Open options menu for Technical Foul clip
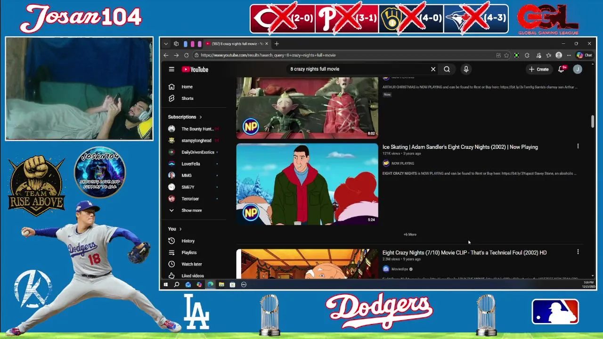The image size is (603, 339). [578, 252]
